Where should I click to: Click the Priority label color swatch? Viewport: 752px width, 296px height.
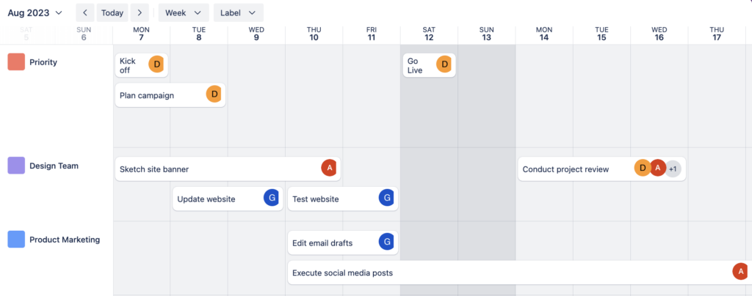(16, 62)
